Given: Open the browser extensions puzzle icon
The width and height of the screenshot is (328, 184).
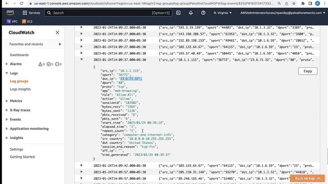Looking at the screenshot, I should pos(303,4).
